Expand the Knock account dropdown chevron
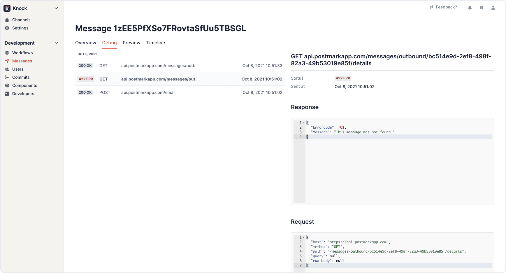This screenshot has height=273, width=506. pyautogui.click(x=56, y=8)
